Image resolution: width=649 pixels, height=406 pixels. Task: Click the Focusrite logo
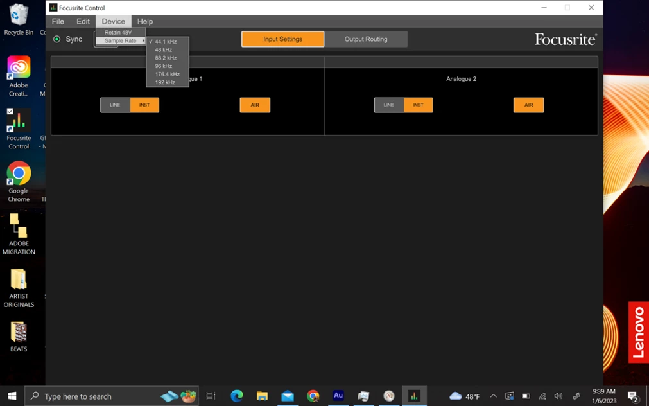(566, 39)
